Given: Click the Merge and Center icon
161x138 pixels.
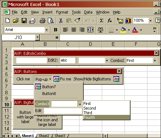Looking at the screenshot, I should 90,30.
